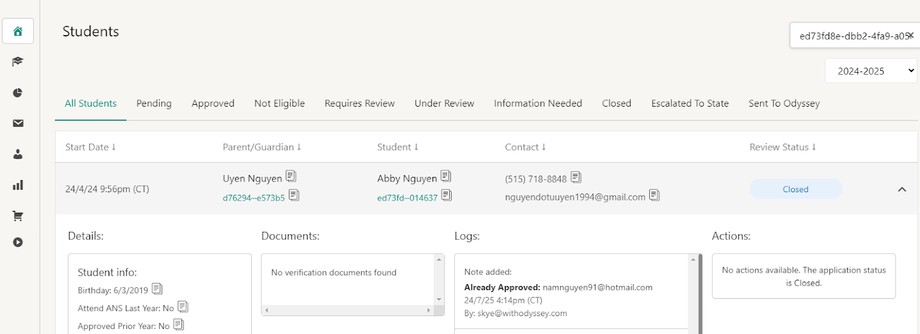Sort by Parent/Guardian column

tap(262, 147)
